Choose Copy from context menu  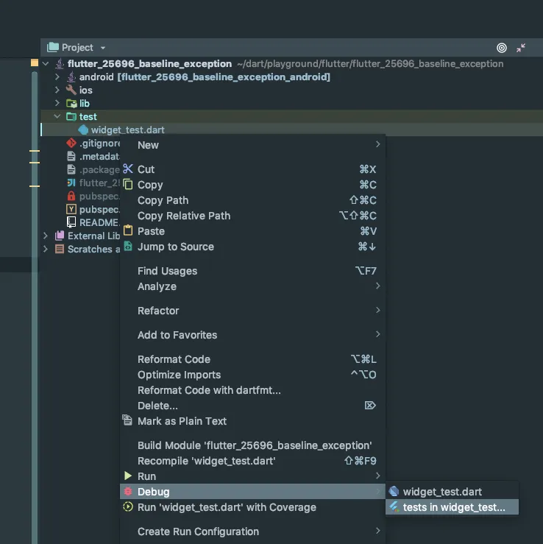(x=252, y=185)
